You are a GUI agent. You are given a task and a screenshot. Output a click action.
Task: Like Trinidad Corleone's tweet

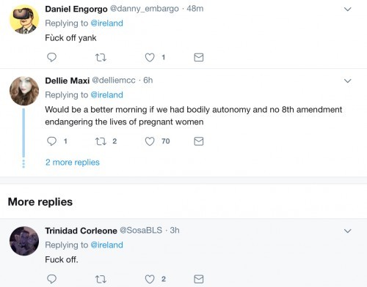tap(150, 279)
